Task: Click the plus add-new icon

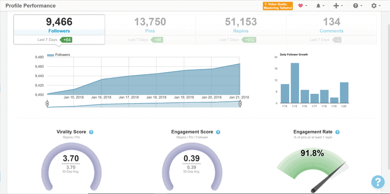Action: point(336,6)
